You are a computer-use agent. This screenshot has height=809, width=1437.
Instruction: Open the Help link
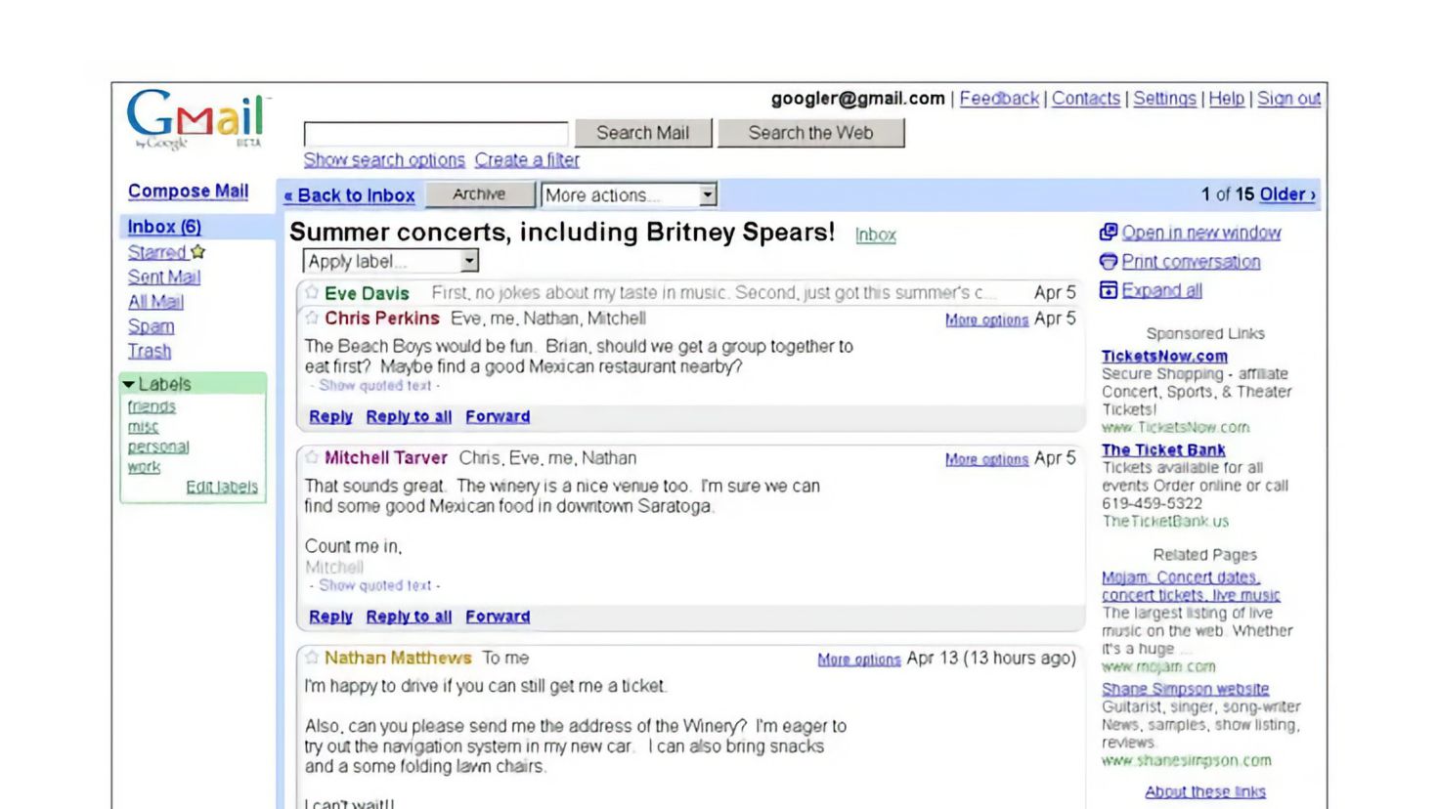click(x=1227, y=99)
